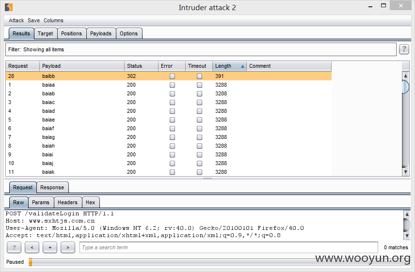
Task: Toggle Timeout checkbox for baiah row
Action: point(200,146)
